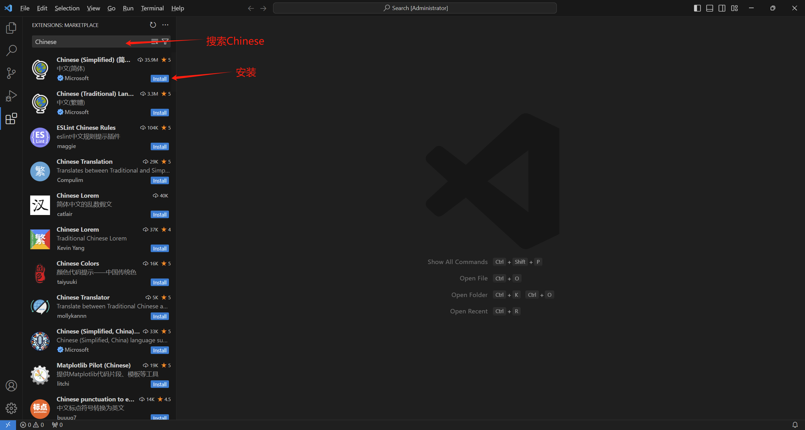Open the Manage gear icon
This screenshot has height=430, width=805.
point(11,408)
